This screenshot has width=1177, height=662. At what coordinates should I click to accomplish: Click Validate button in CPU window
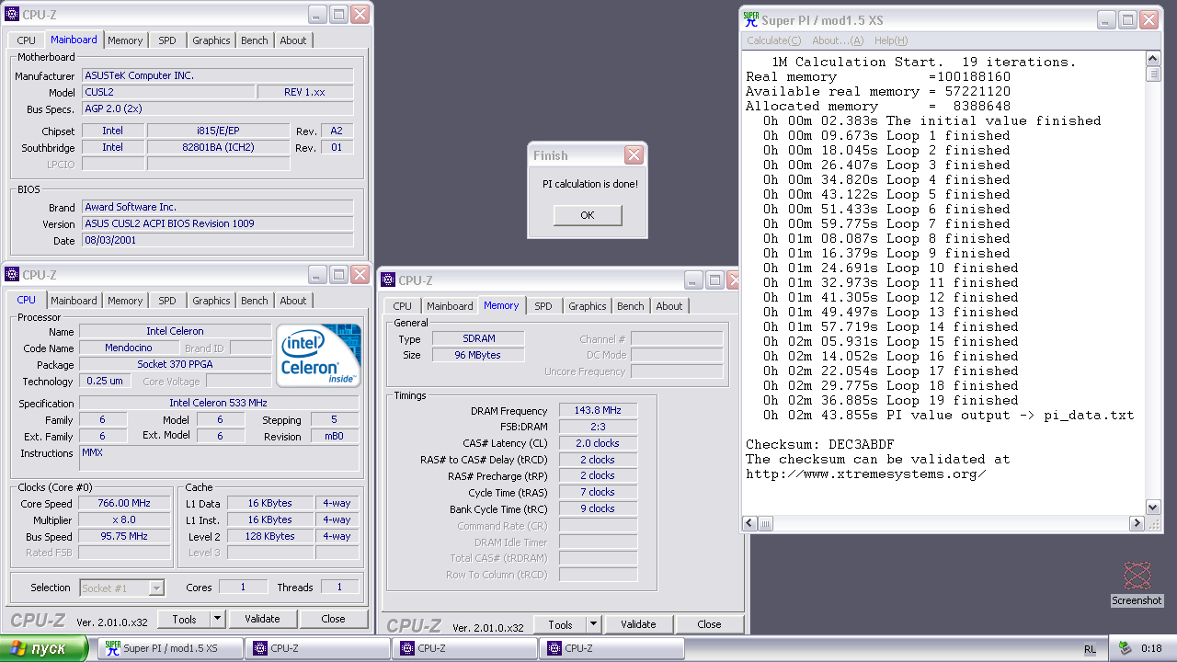pos(262,619)
